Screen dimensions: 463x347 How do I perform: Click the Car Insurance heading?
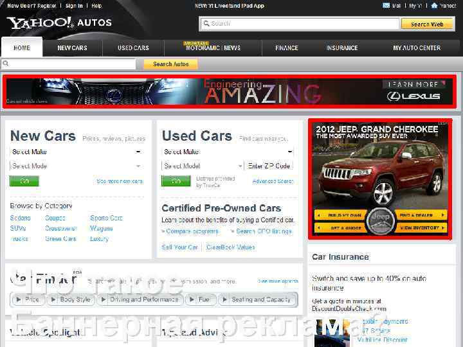(x=340, y=257)
